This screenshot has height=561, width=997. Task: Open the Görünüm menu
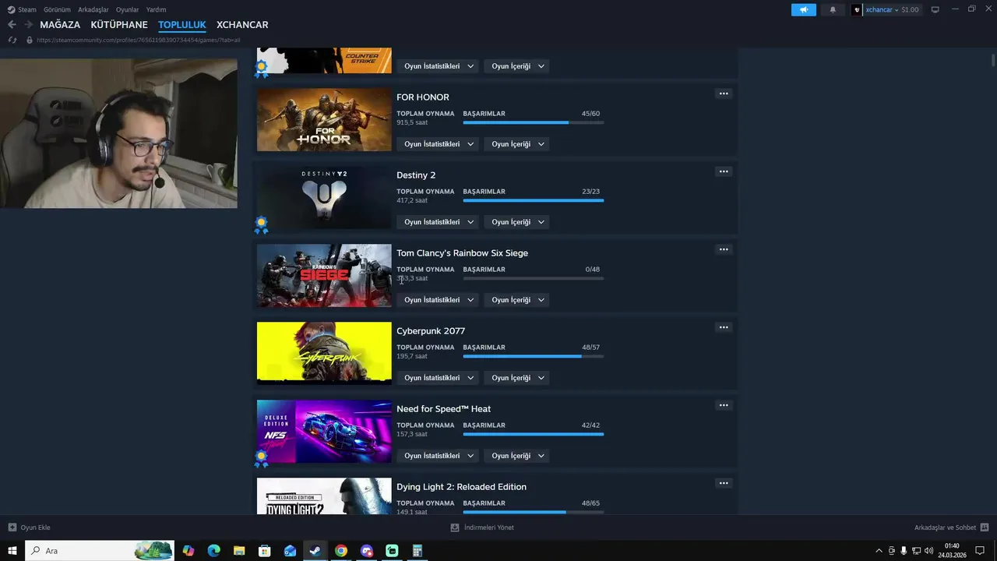tap(57, 9)
